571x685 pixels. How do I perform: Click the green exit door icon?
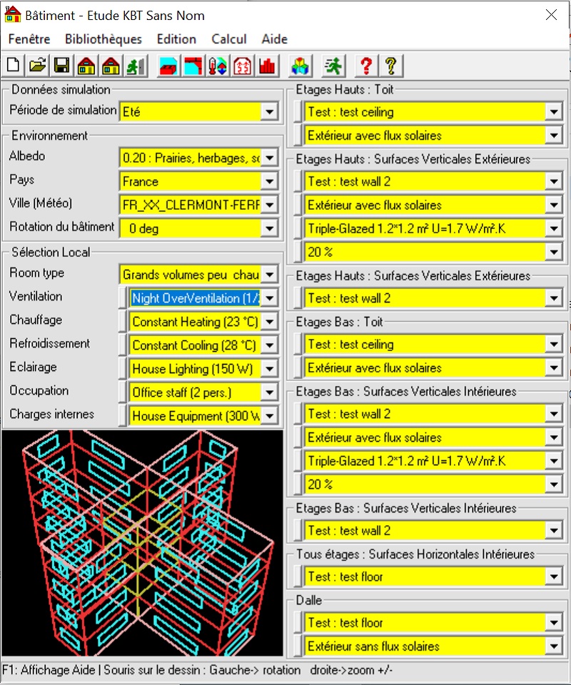(134, 66)
